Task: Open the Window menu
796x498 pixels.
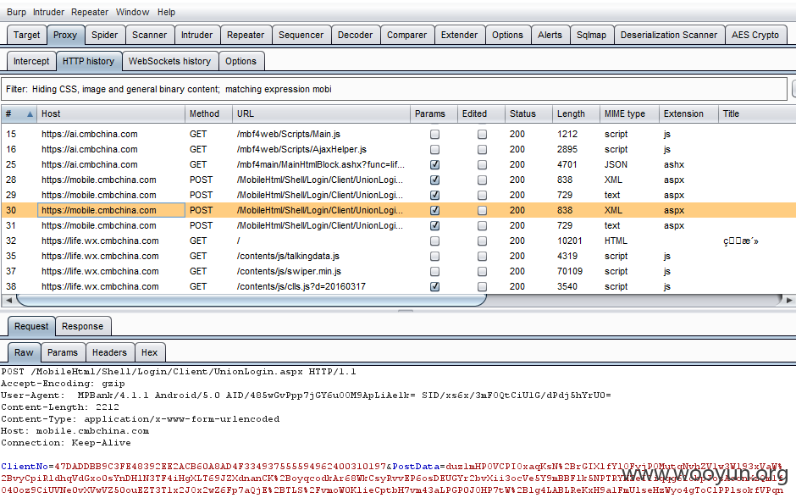Action: 132,12
